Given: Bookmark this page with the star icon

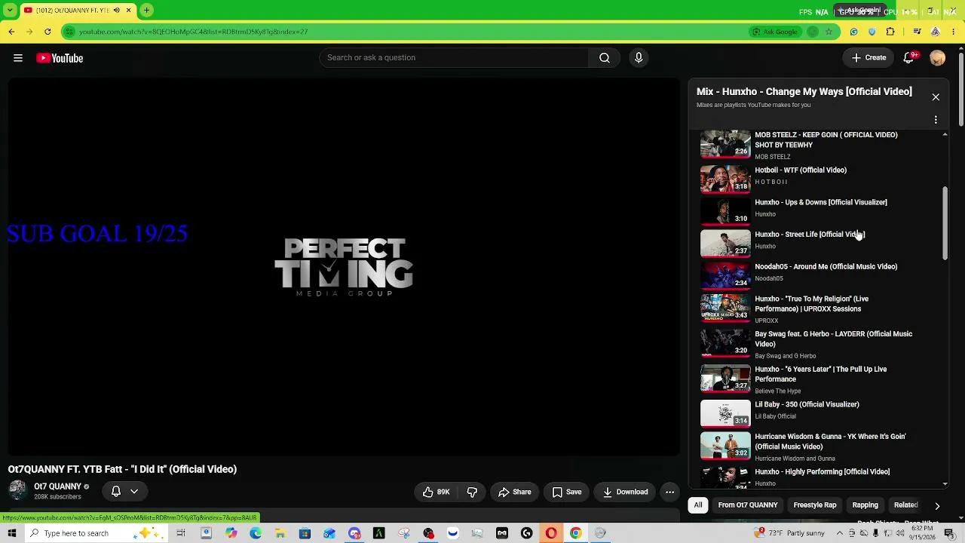Looking at the screenshot, I should [829, 32].
